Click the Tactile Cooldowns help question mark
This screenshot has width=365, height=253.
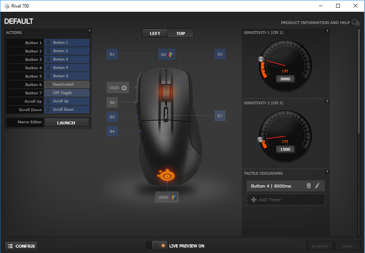pyautogui.click(x=327, y=172)
